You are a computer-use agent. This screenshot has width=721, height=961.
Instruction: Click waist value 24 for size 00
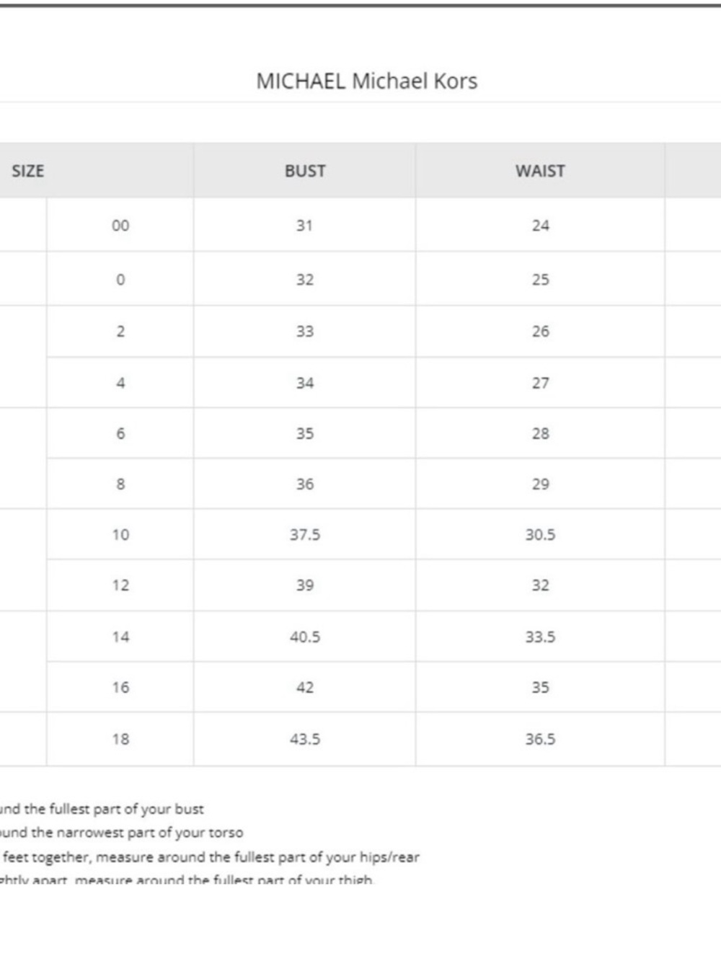[x=540, y=226]
